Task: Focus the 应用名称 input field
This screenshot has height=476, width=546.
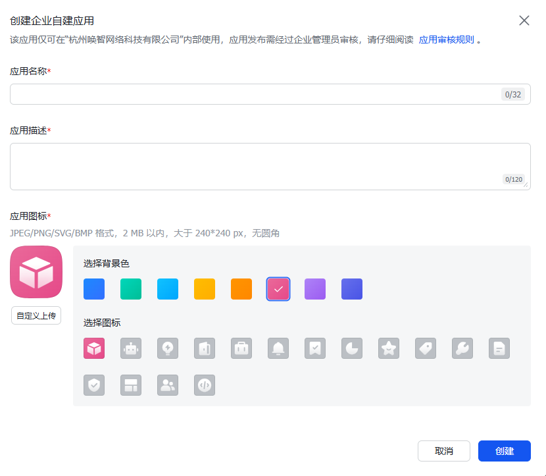Action: (270, 94)
